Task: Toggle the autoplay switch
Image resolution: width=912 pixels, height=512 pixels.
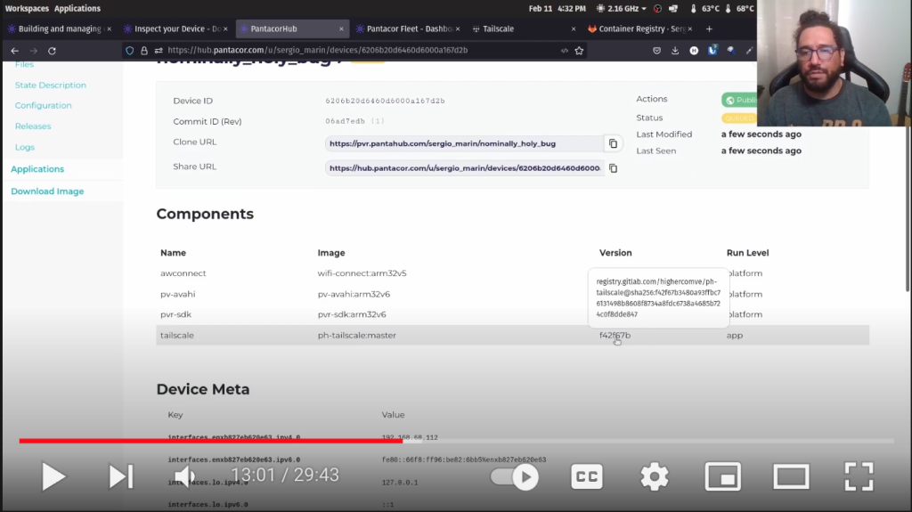Action: [514, 476]
